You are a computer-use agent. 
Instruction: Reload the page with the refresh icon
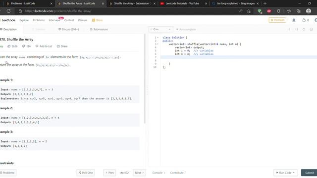(x=9, y=11)
